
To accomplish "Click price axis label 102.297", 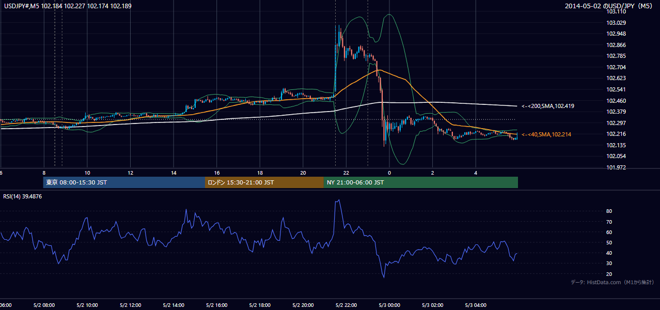I will (616, 123).
